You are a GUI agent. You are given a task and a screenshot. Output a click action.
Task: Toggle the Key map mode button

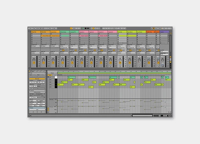point(156,28)
